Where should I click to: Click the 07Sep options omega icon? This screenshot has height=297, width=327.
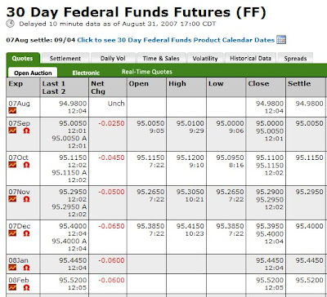coord(26,131)
